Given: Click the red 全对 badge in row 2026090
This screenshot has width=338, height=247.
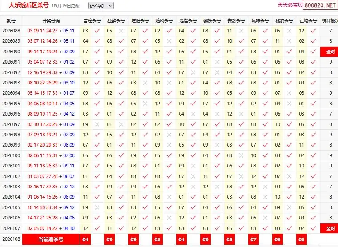Looking at the screenshot, I should [x=330, y=52].
